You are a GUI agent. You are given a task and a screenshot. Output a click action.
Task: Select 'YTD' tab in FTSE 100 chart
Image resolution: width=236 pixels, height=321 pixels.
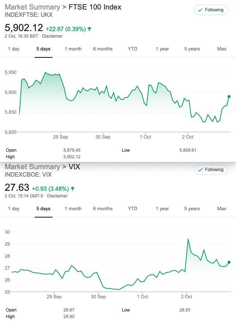(133, 49)
